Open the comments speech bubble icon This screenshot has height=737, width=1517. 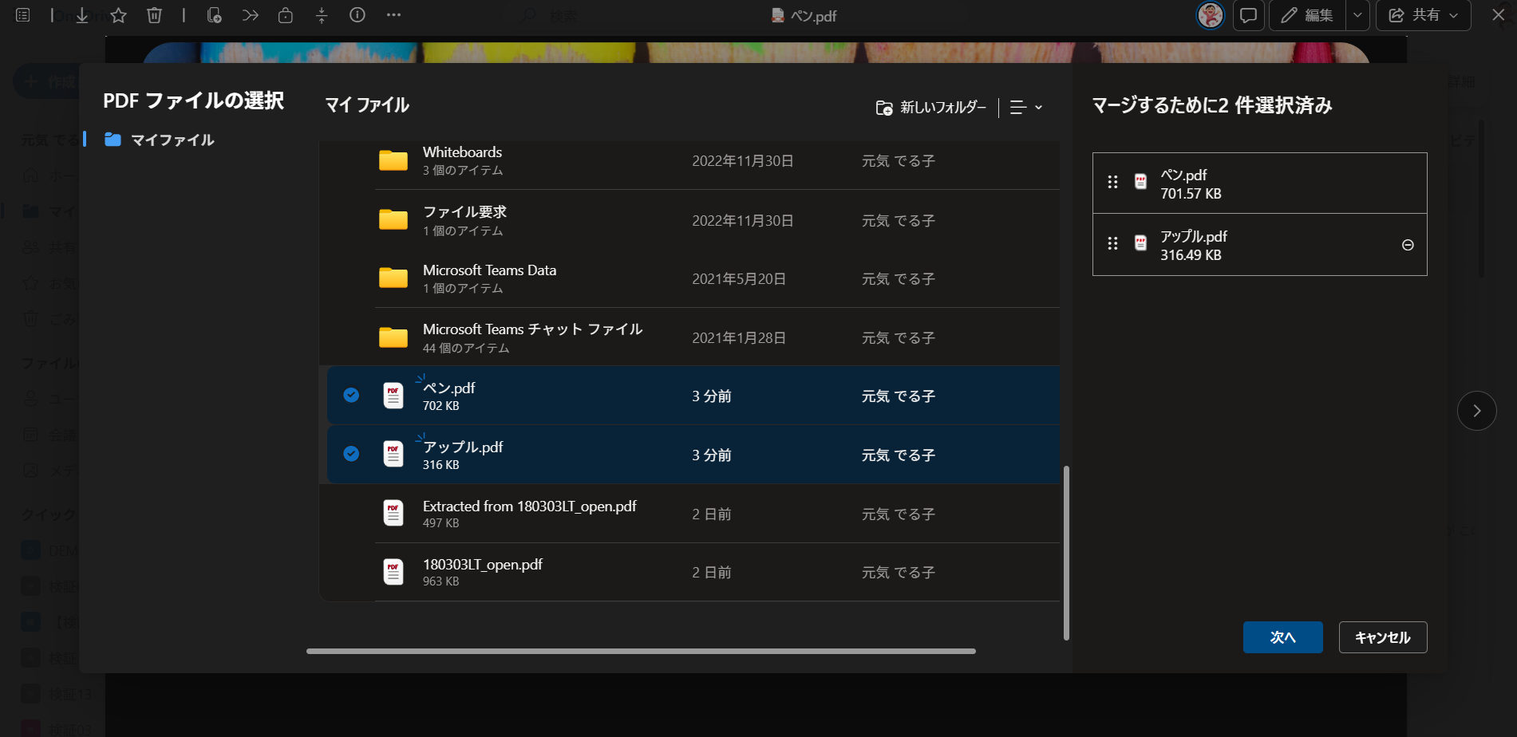point(1248,15)
